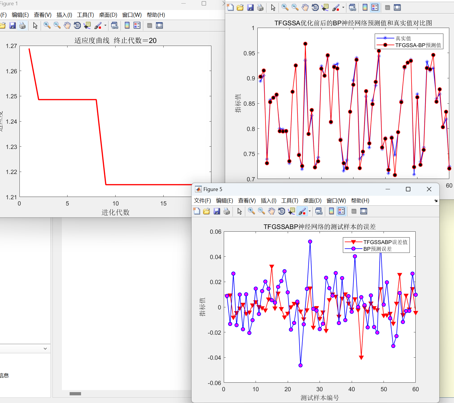The image size is (454, 403).
Task: Click Link Plot icon in Figure 5 toolbar
Action: (319, 211)
